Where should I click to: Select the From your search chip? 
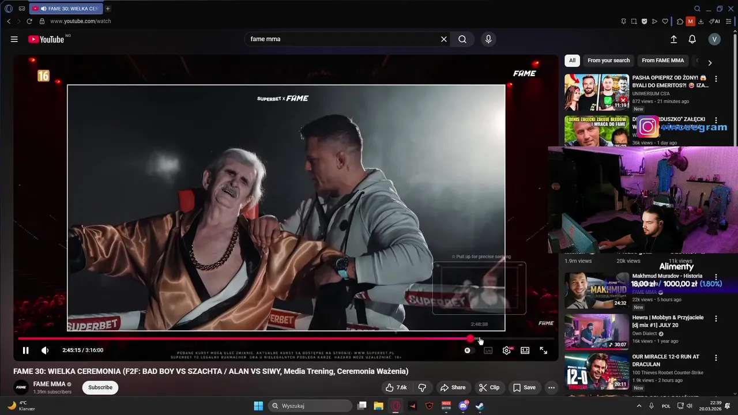[608, 61]
